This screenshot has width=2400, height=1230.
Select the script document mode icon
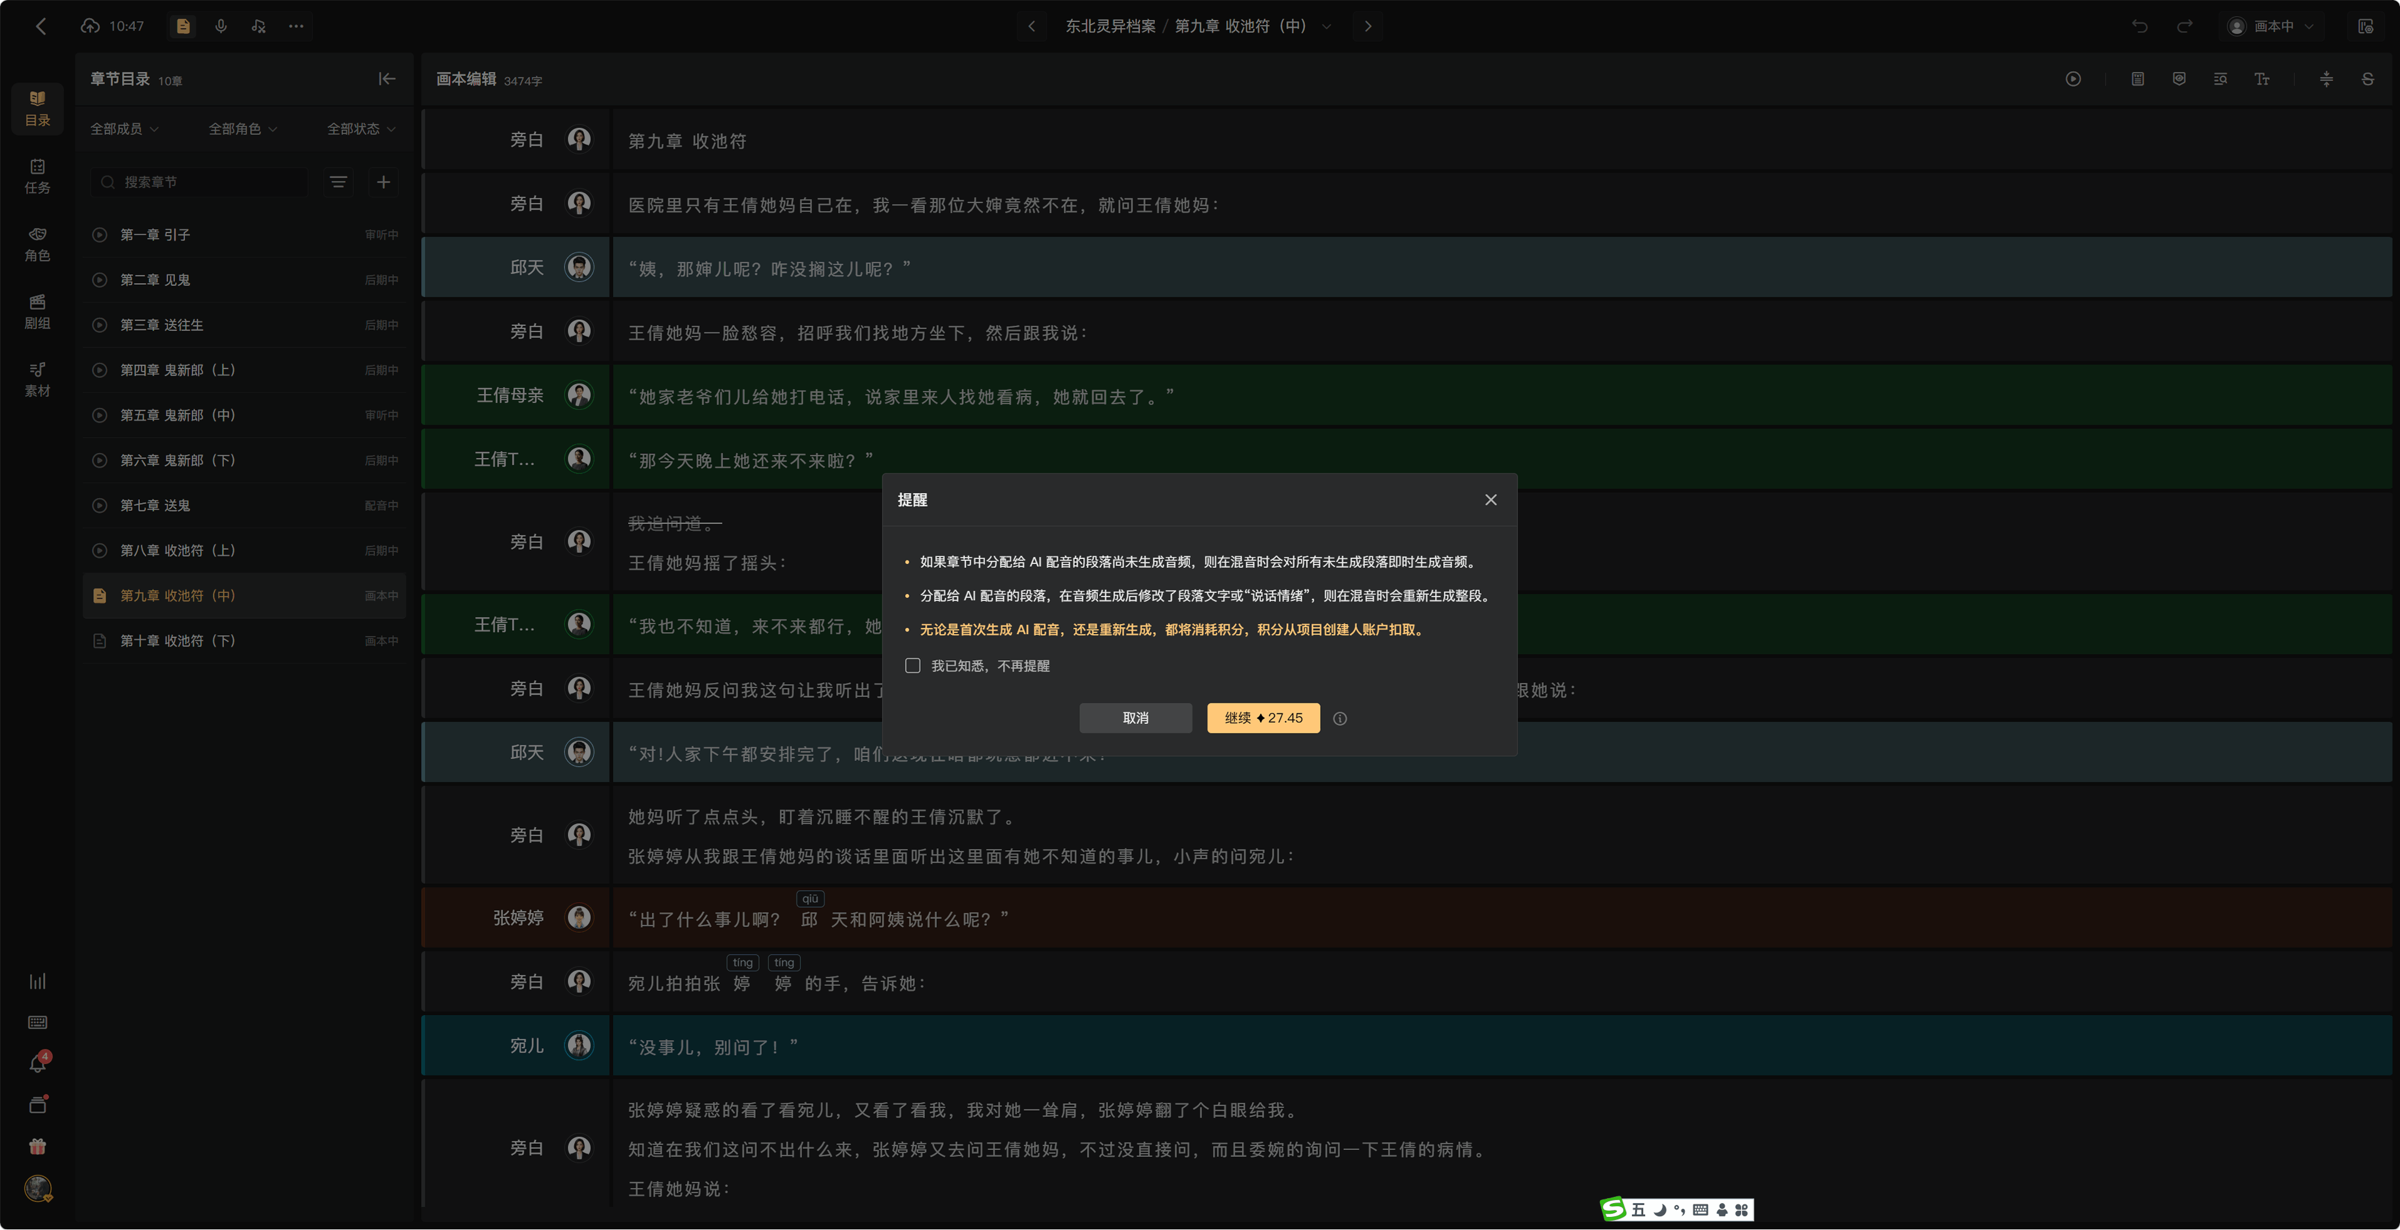point(184,26)
